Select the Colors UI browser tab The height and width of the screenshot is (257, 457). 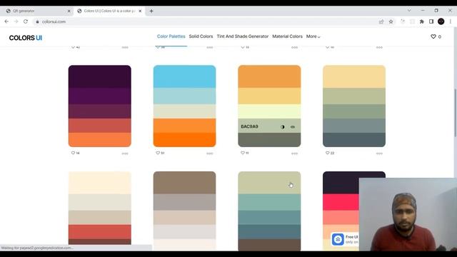pyautogui.click(x=109, y=11)
